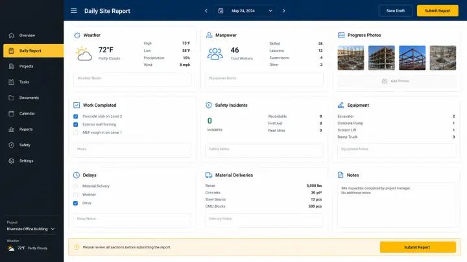Click the 46 total workers value
This screenshot has width=467, height=262.
[235, 50]
